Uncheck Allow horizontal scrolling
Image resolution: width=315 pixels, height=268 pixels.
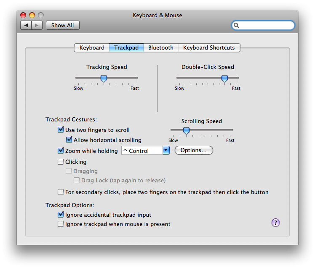[x=69, y=140]
